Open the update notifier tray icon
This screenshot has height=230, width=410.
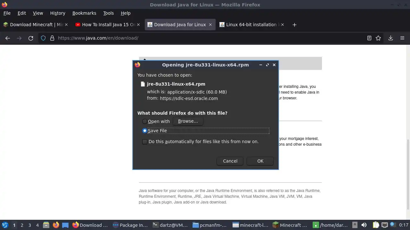[x=392, y=225]
